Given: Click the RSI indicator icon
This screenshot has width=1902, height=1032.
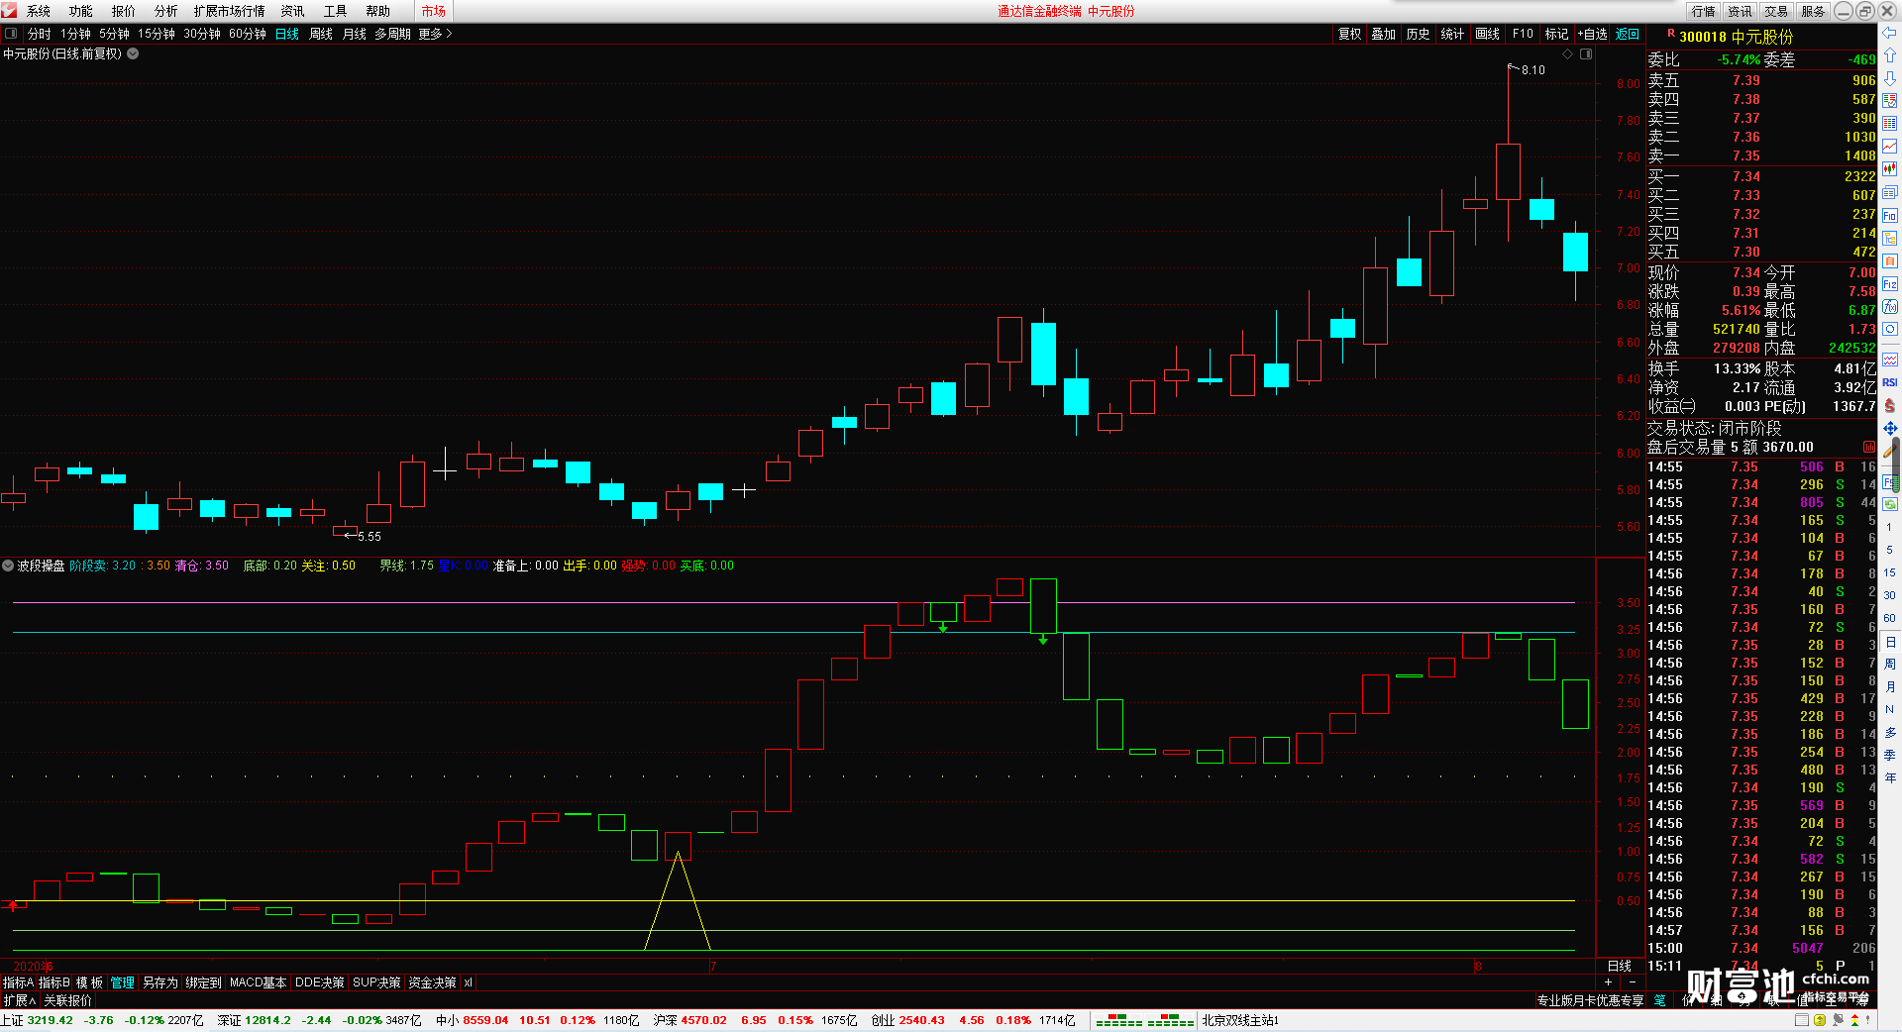Looking at the screenshot, I should tap(1890, 382).
